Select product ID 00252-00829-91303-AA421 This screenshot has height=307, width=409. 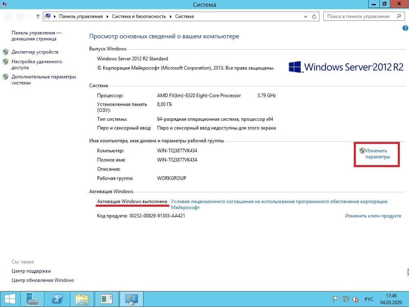(157, 216)
